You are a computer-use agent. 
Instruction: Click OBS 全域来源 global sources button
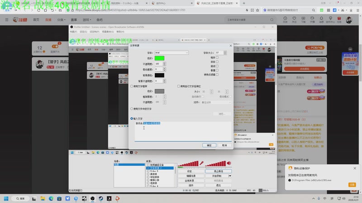(x=191, y=181)
